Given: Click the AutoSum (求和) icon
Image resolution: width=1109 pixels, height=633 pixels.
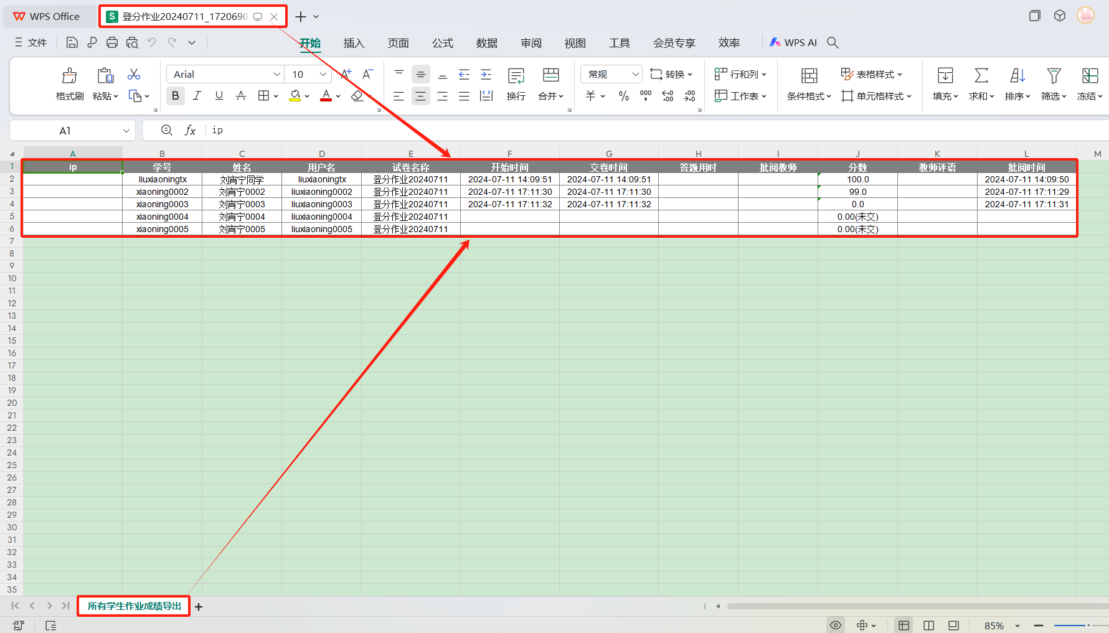Looking at the screenshot, I should [981, 76].
